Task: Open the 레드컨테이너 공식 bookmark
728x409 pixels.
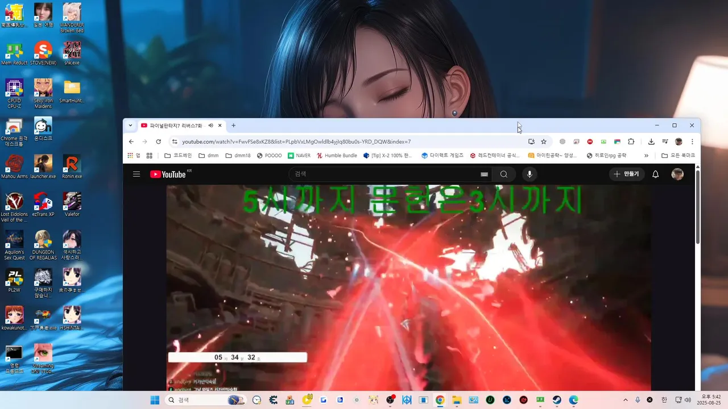Action: [495, 155]
